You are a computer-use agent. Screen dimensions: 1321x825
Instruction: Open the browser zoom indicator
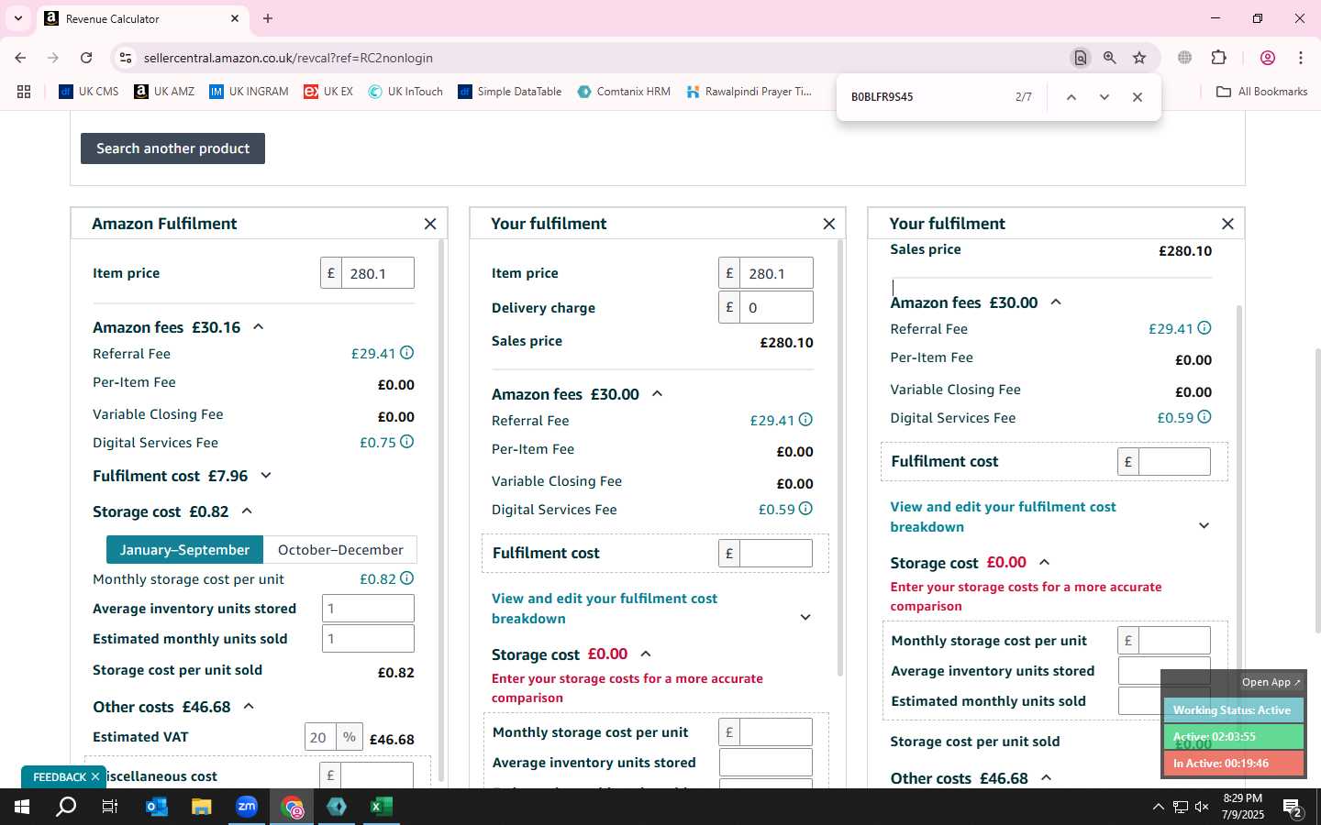pos(1110,58)
